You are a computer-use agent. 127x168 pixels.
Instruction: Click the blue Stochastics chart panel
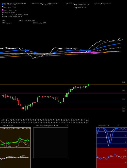tap(112, 137)
